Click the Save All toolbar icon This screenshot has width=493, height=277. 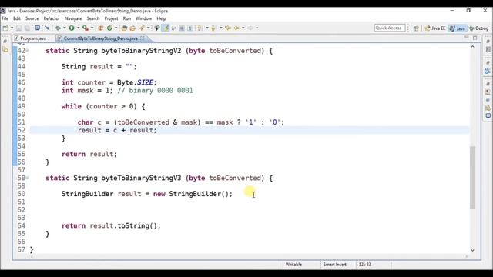(x=28, y=28)
